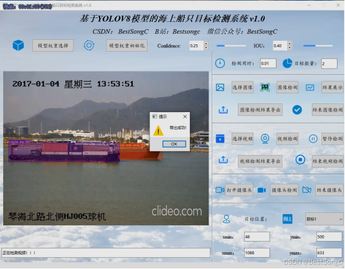Screen dimensions: 345x269
Task: Click the pause detection circle icon
Action: coord(313,139)
